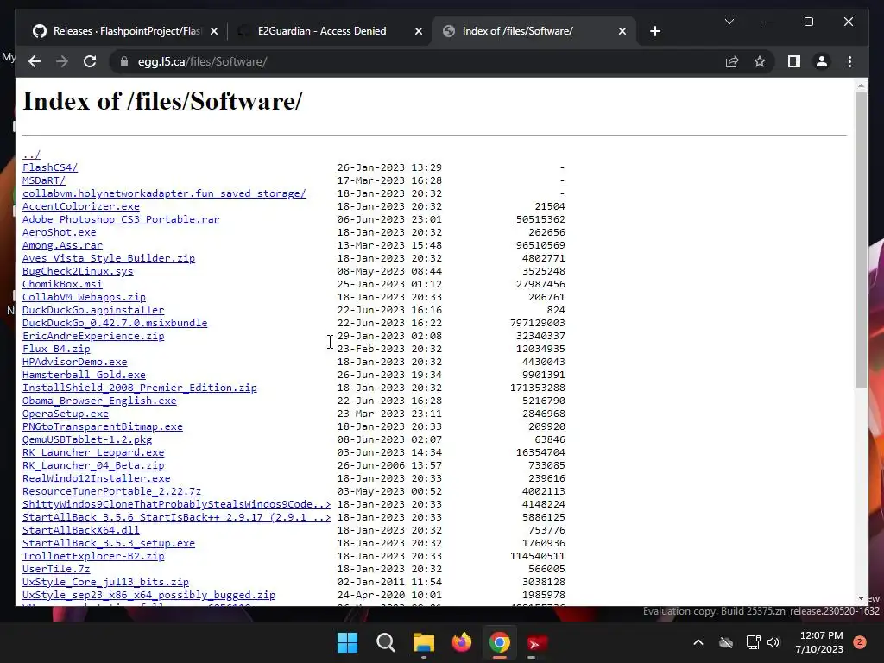Close the E2Guardian Access Denied tab
The height and width of the screenshot is (663, 884).
tap(419, 32)
